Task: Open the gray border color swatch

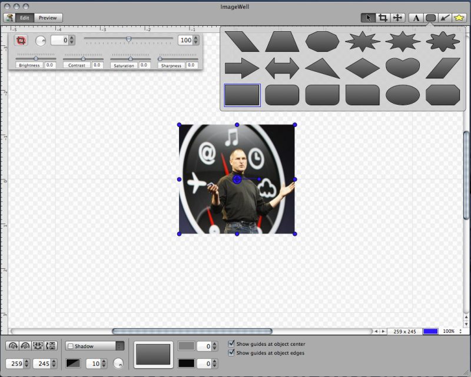Action: point(186,346)
